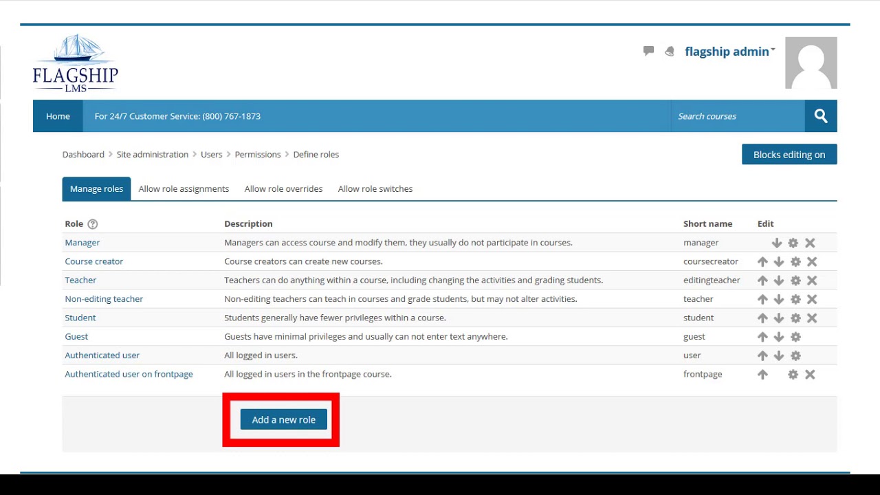Move Course creator role up
This screenshot has width=880, height=495.
762,262
